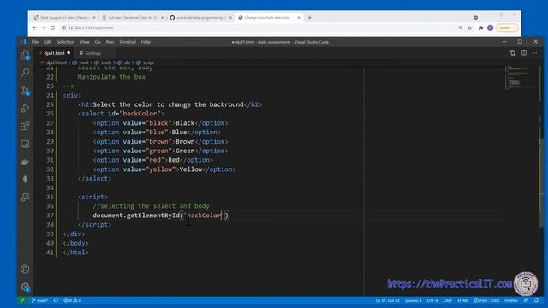Close the Change color from select box tab

(x=299, y=17)
